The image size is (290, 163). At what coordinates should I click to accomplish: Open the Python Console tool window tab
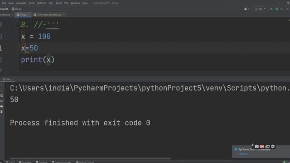pos(85,162)
